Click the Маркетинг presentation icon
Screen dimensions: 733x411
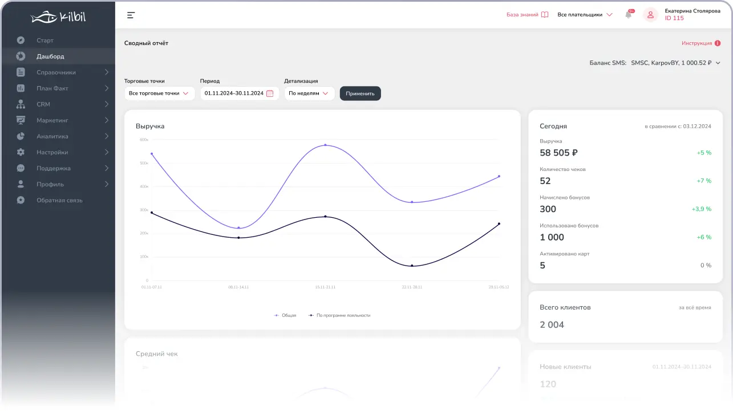[21, 120]
